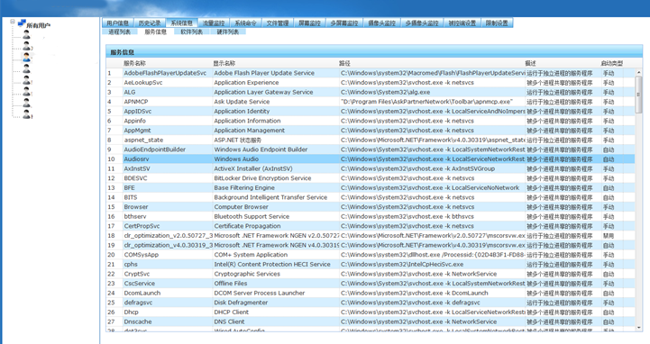Open the 屏幕监控 tab
The width and height of the screenshot is (650, 344).
click(309, 23)
